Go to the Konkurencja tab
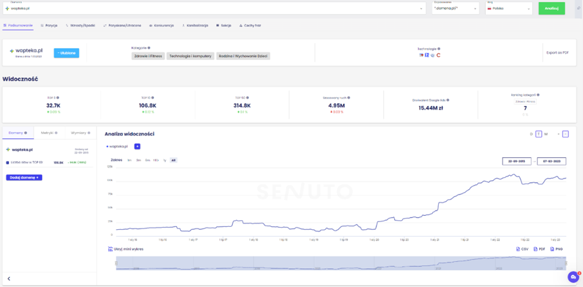 coord(162,26)
